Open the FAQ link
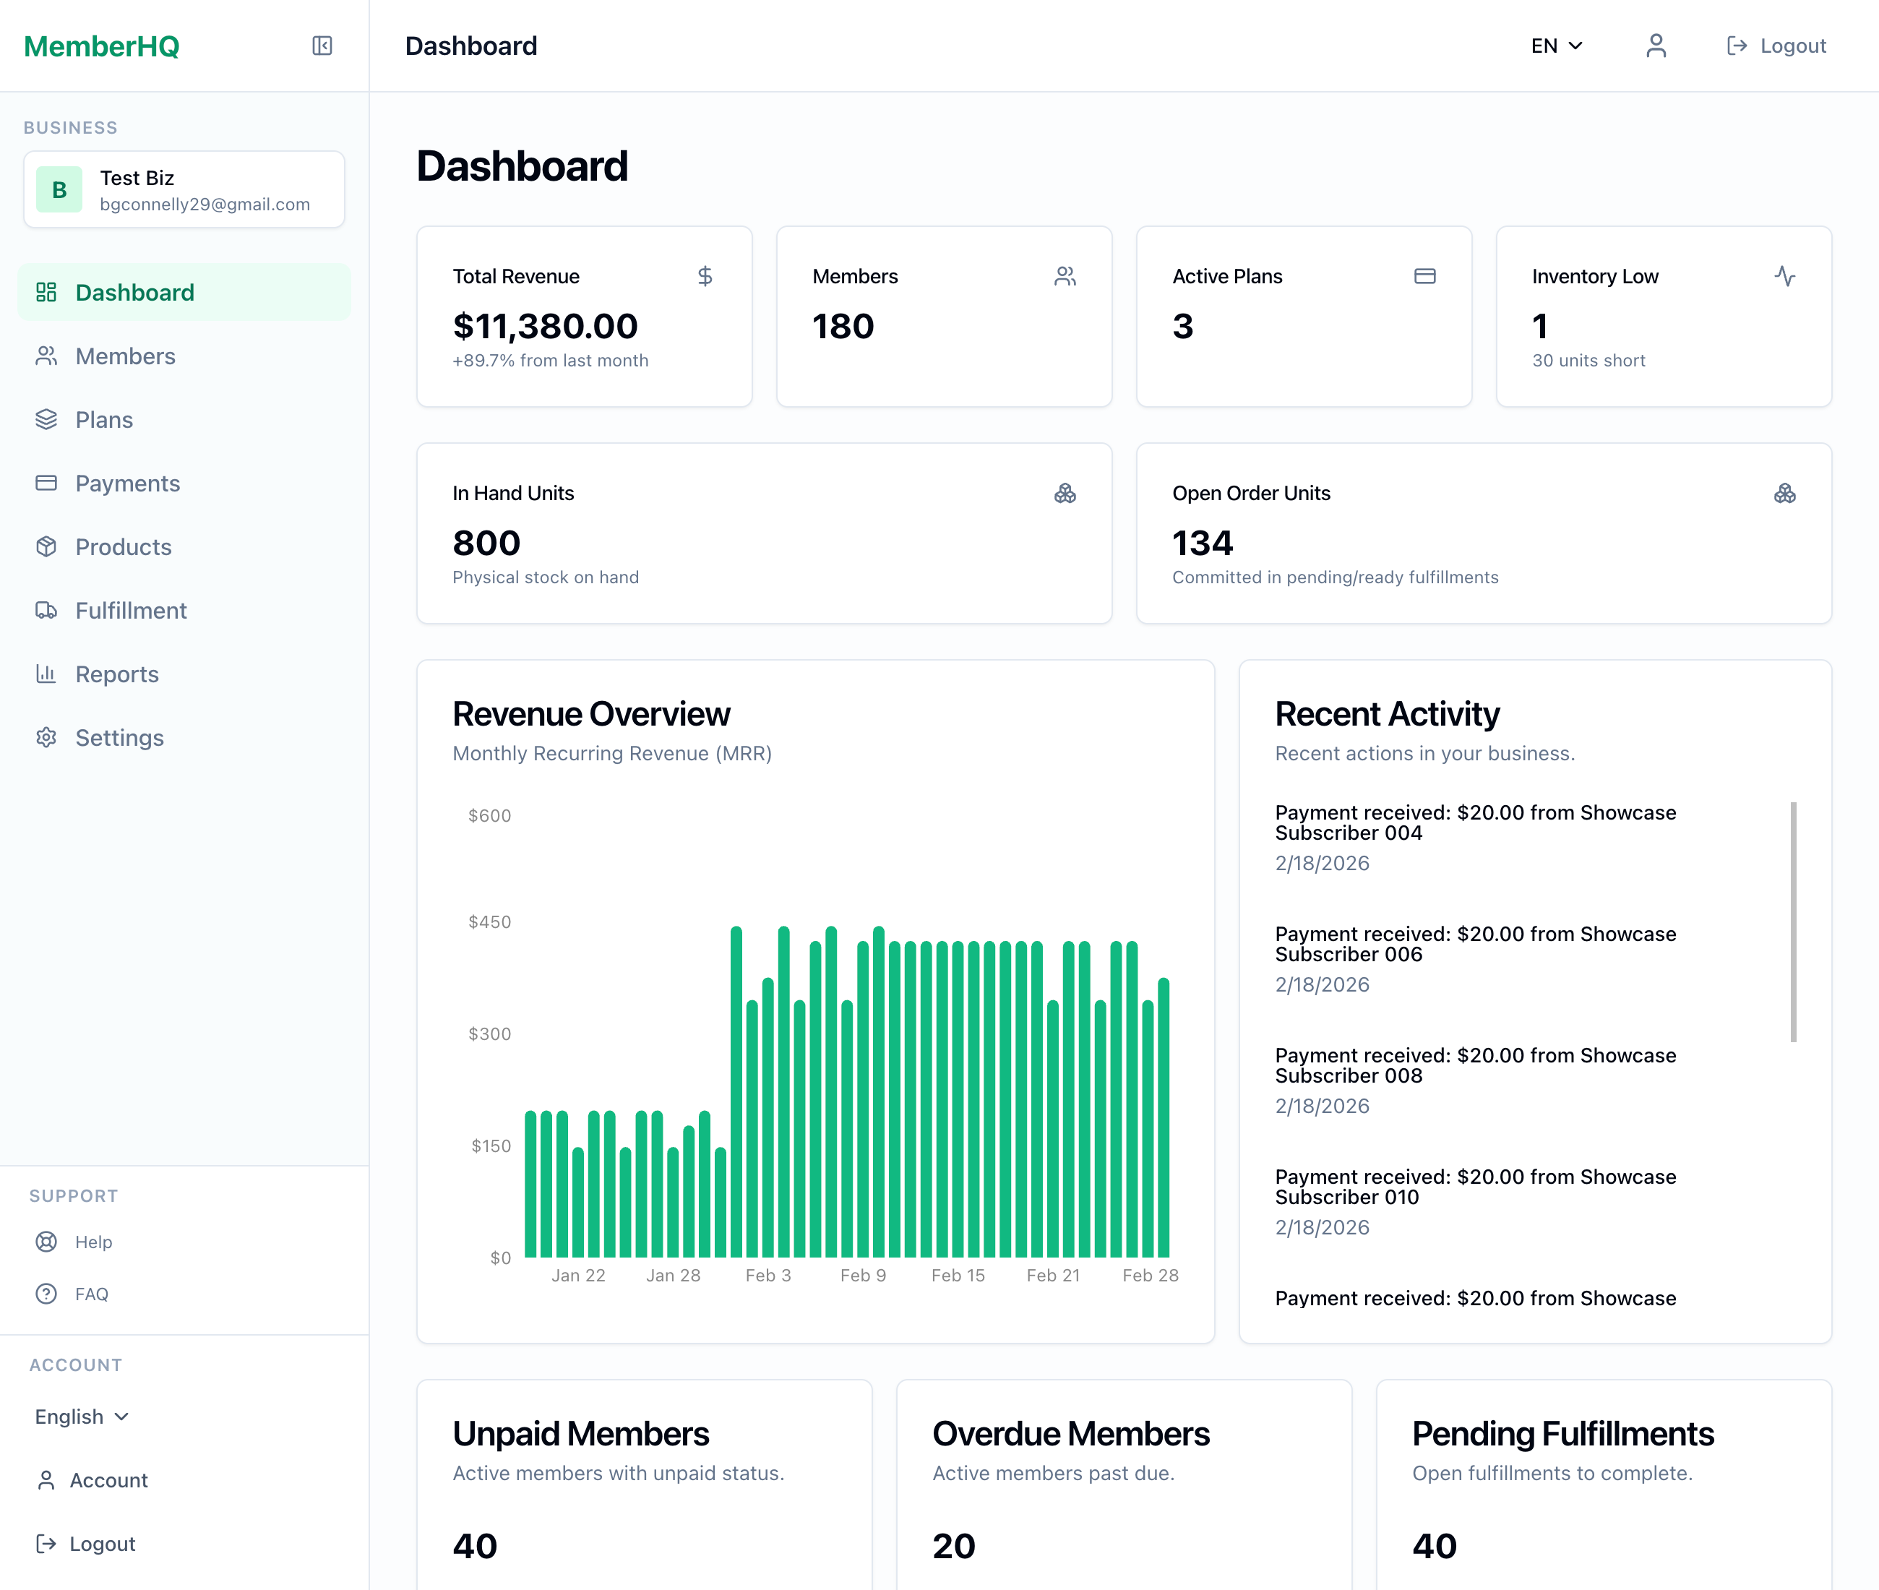Image resolution: width=1879 pixels, height=1590 pixels. [47, 1294]
